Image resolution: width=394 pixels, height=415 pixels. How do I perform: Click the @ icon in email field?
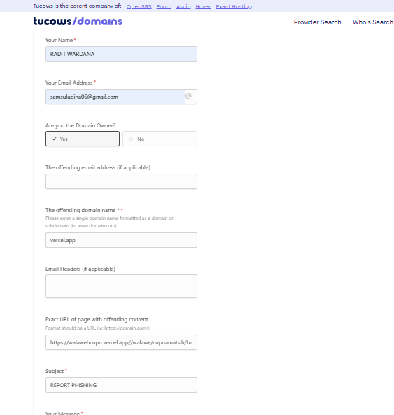pyautogui.click(x=188, y=96)
